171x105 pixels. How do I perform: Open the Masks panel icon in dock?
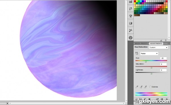pos(131,23)
